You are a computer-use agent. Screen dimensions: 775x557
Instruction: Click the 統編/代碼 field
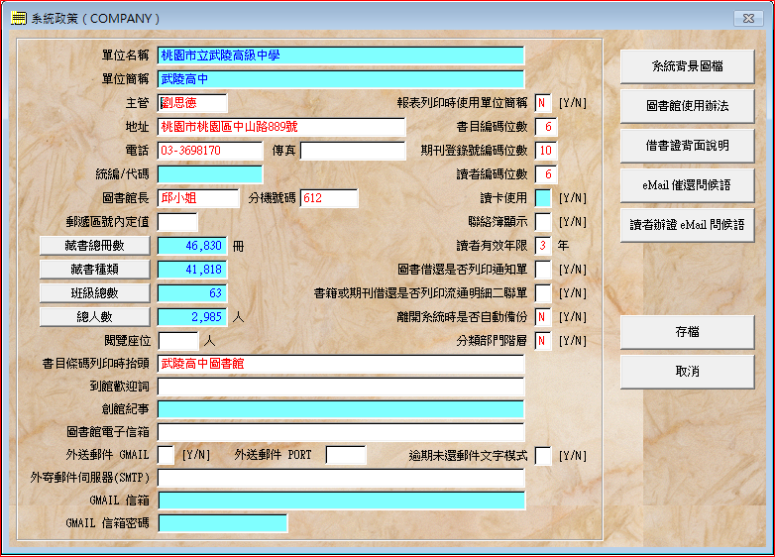click(x=210, y=174)
